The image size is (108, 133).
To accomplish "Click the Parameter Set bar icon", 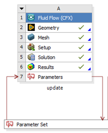I will click(10, 124).
